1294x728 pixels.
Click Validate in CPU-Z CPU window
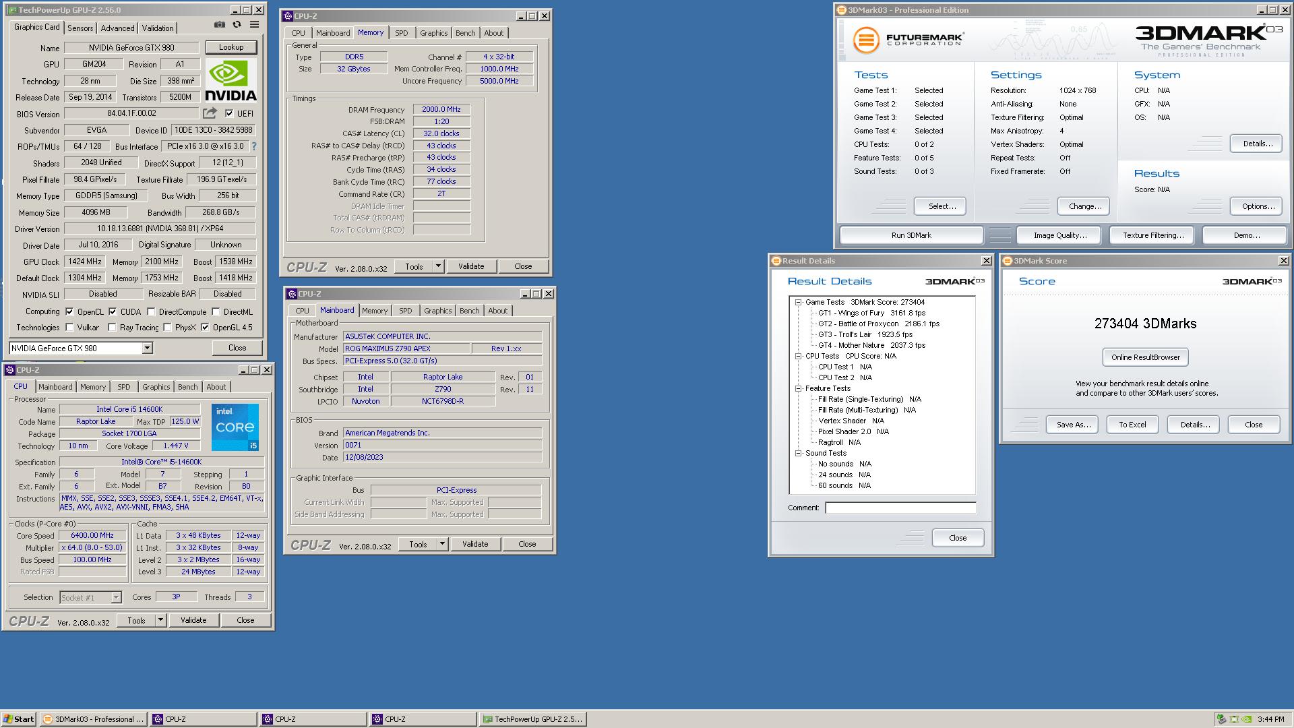point(193,620)
